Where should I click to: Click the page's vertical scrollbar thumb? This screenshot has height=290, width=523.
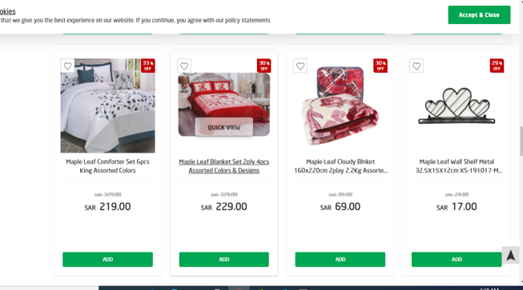coord(521,141)
